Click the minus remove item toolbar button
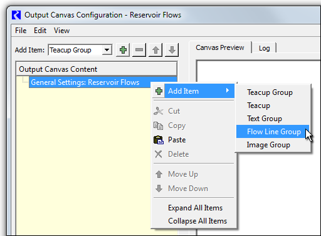 [x=139, y=50]
